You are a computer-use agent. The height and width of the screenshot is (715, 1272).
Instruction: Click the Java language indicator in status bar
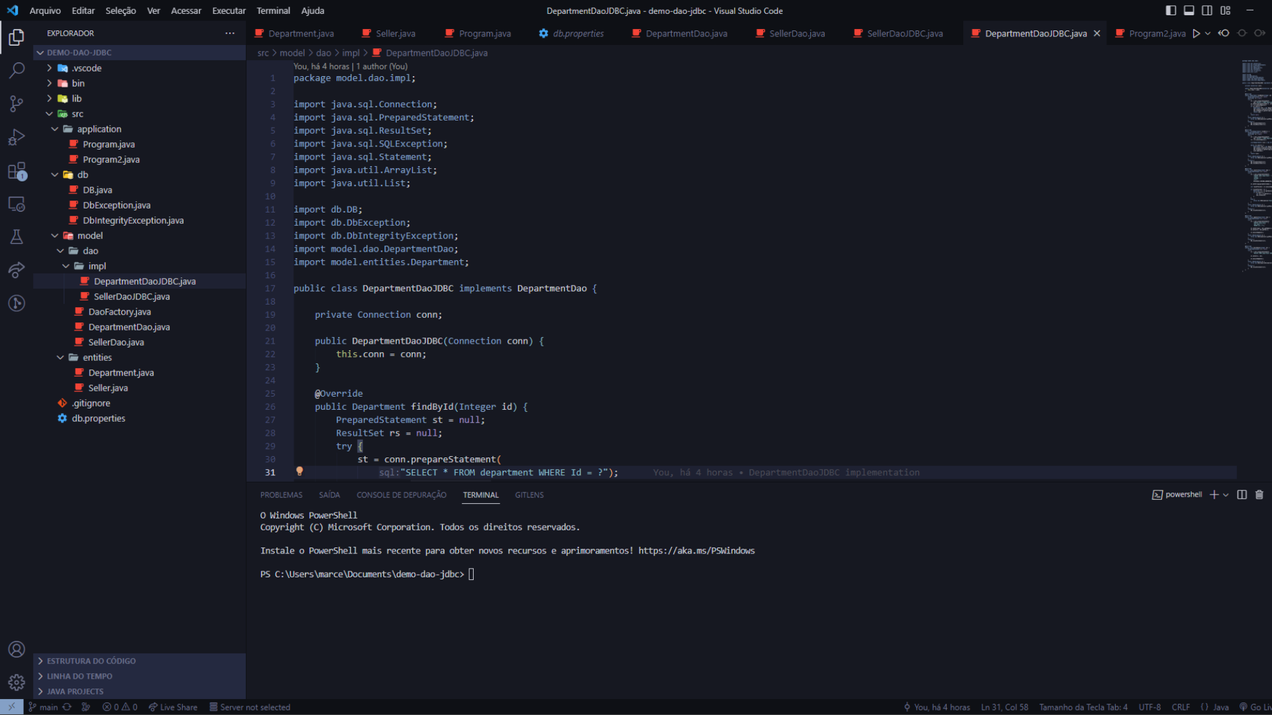1220,707
